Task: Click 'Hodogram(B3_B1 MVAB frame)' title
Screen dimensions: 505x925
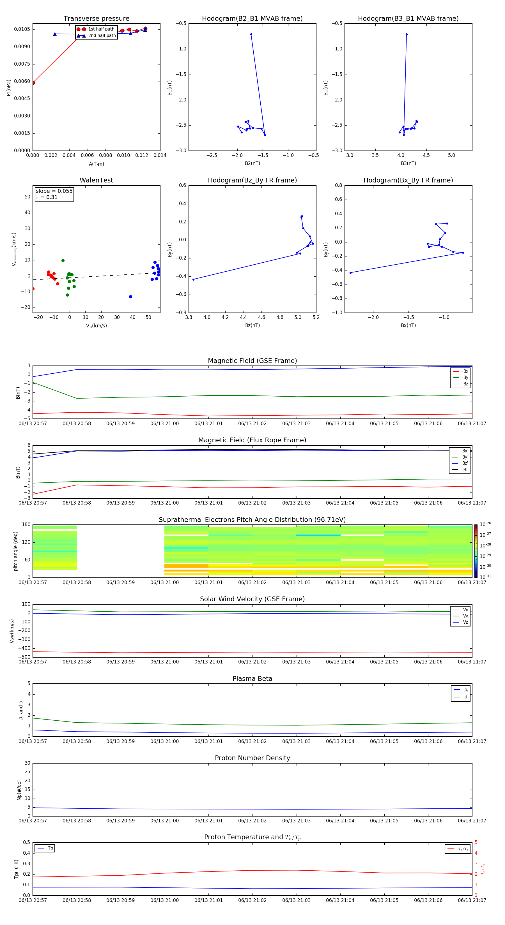Action: pos(408,19)
